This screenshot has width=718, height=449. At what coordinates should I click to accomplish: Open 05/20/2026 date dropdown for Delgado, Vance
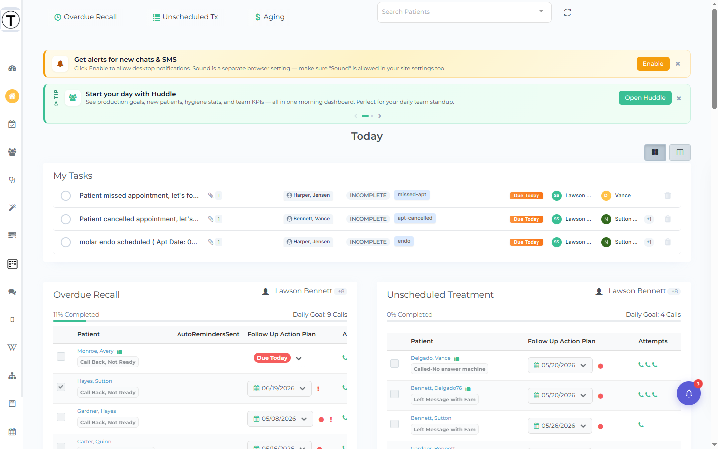tap(560, 365)
